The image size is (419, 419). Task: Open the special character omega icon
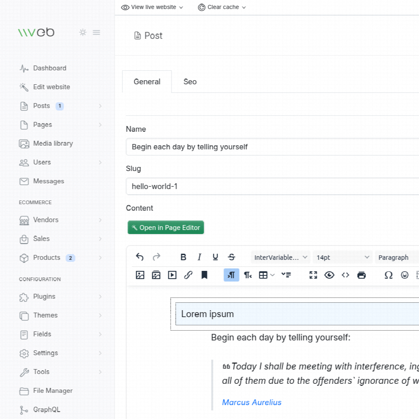[x=388, y=275]
